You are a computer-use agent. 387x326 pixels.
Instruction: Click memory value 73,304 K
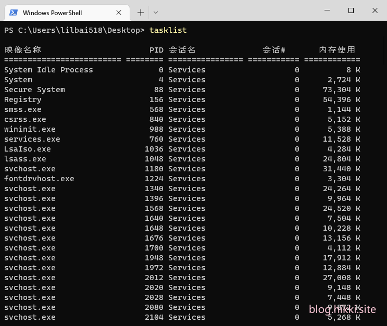[x=342, y=90]
